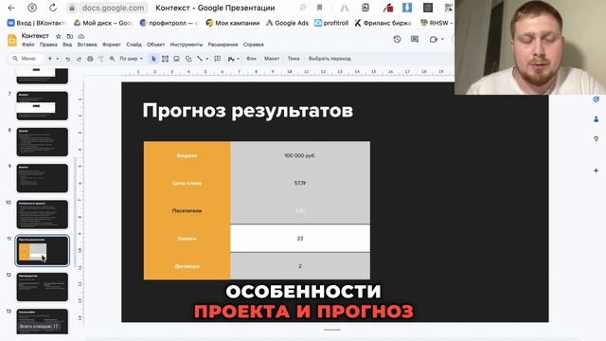
Task: Click the Макет button
Action: 272,59
